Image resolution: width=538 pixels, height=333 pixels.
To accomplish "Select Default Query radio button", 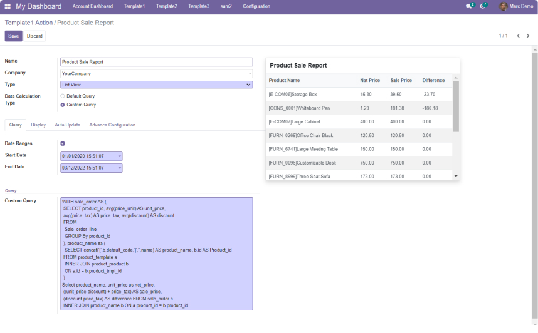I will pyautogui.click(x=63, y=96).
